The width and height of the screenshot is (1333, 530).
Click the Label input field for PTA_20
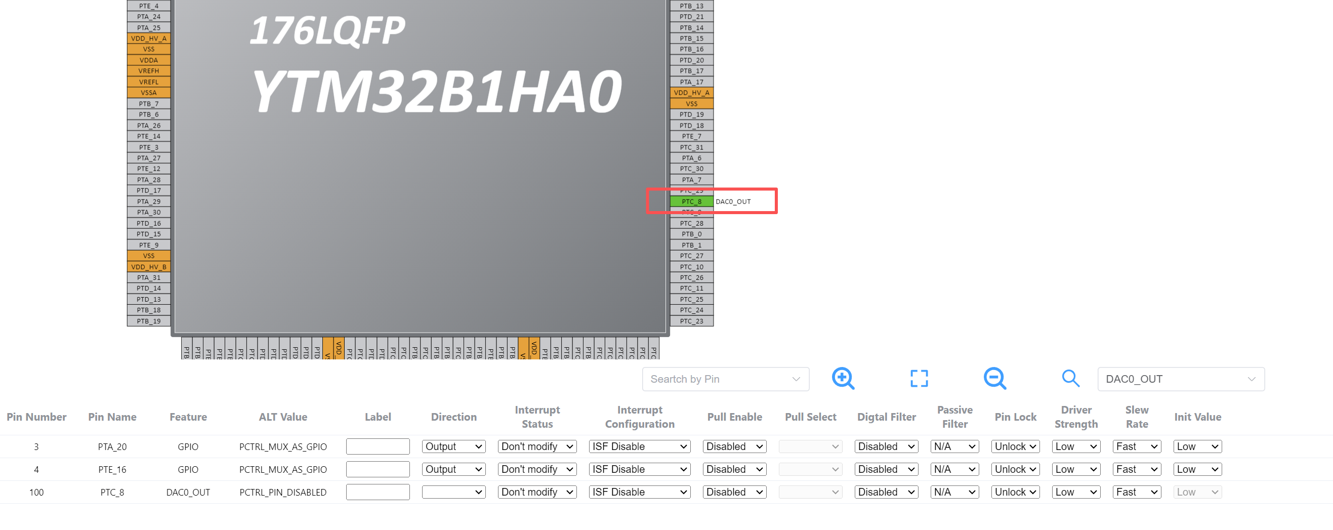377,446
